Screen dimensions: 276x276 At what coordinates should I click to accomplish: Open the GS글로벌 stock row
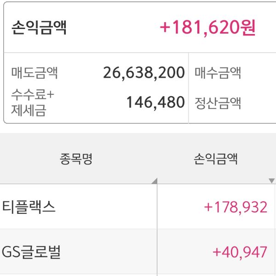(31, 252)
